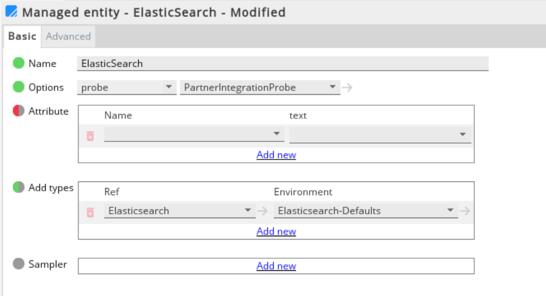The image size is (546, 296).
Task: Click the green status dot beside Options
Action: point(19,87)
